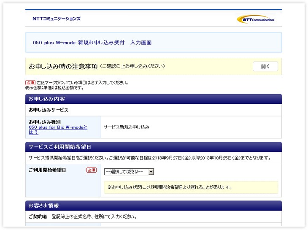
Task: Click the 表示金額(単価)は税込金額です note
Action: (54, 88)
